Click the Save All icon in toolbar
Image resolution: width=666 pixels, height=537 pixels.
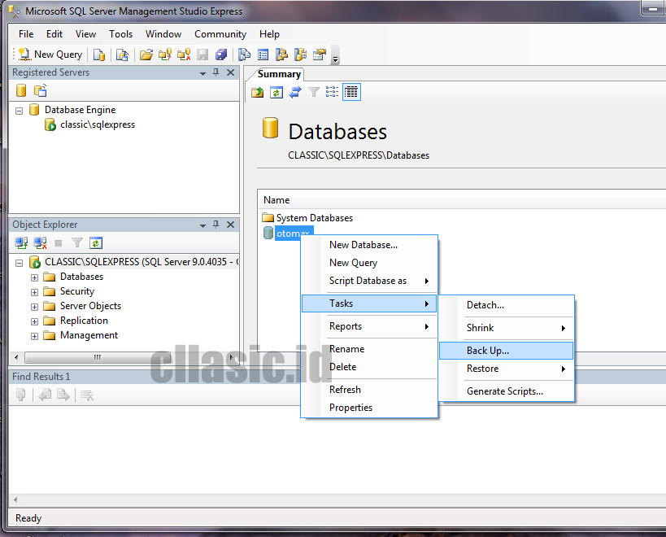221,55
